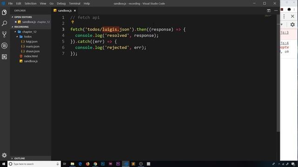Launch Firefox from taskbar

(x=88, y=164)
